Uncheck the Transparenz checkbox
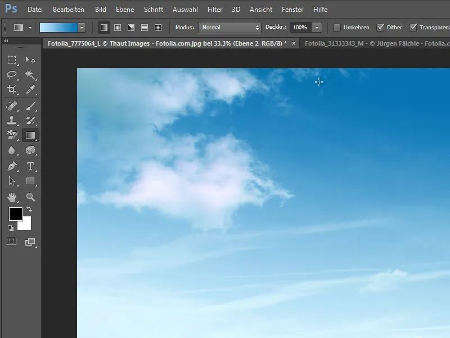Image resolution: width=450 pixels, height=338 pixels. pyautogui.click(x=413, y=28)
